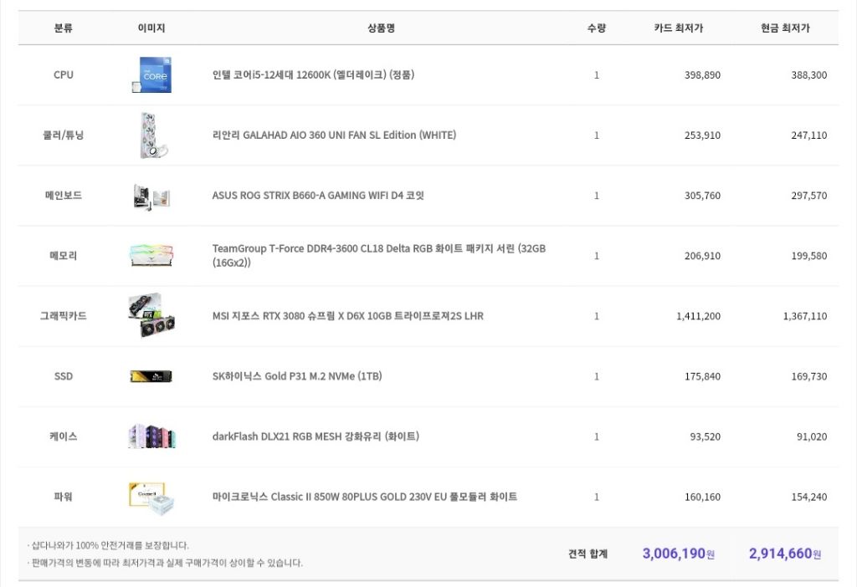Screen dimensions: 857x587
Task: Click the TeamGroup T-Force memory image
Action: coord(151,256)
